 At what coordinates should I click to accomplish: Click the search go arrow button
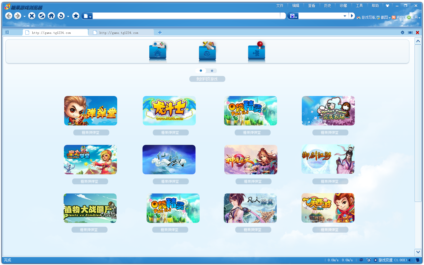click(352, 16)
